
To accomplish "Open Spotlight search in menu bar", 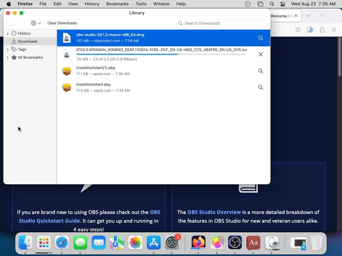I will (x=272, y=4).
